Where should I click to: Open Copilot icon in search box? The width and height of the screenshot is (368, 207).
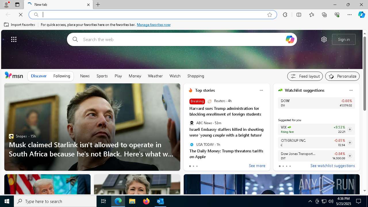(x=290, y=39)
